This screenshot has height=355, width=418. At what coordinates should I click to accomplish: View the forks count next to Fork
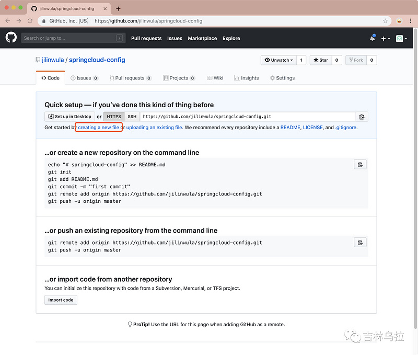pos(371,60)
